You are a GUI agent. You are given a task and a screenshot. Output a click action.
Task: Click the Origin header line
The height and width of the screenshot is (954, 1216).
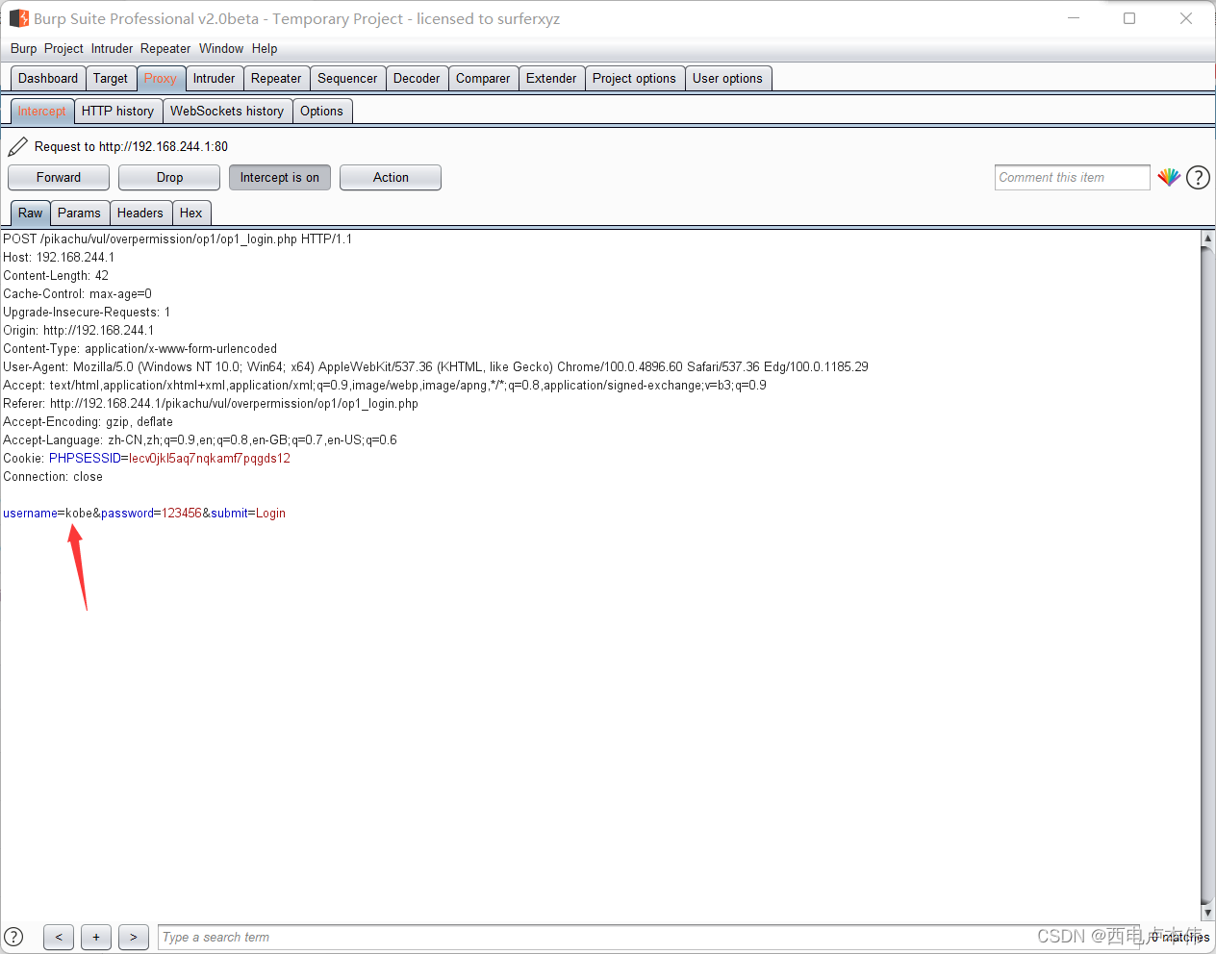(78, 331)
